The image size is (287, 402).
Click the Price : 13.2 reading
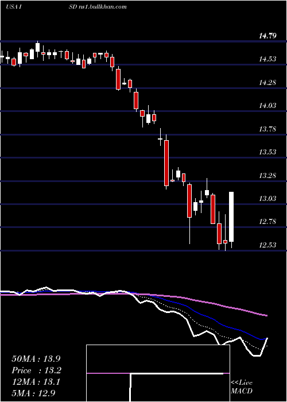(36, 370)
